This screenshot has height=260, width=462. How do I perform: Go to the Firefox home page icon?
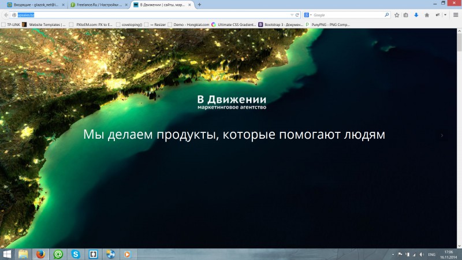pos(427,15)
